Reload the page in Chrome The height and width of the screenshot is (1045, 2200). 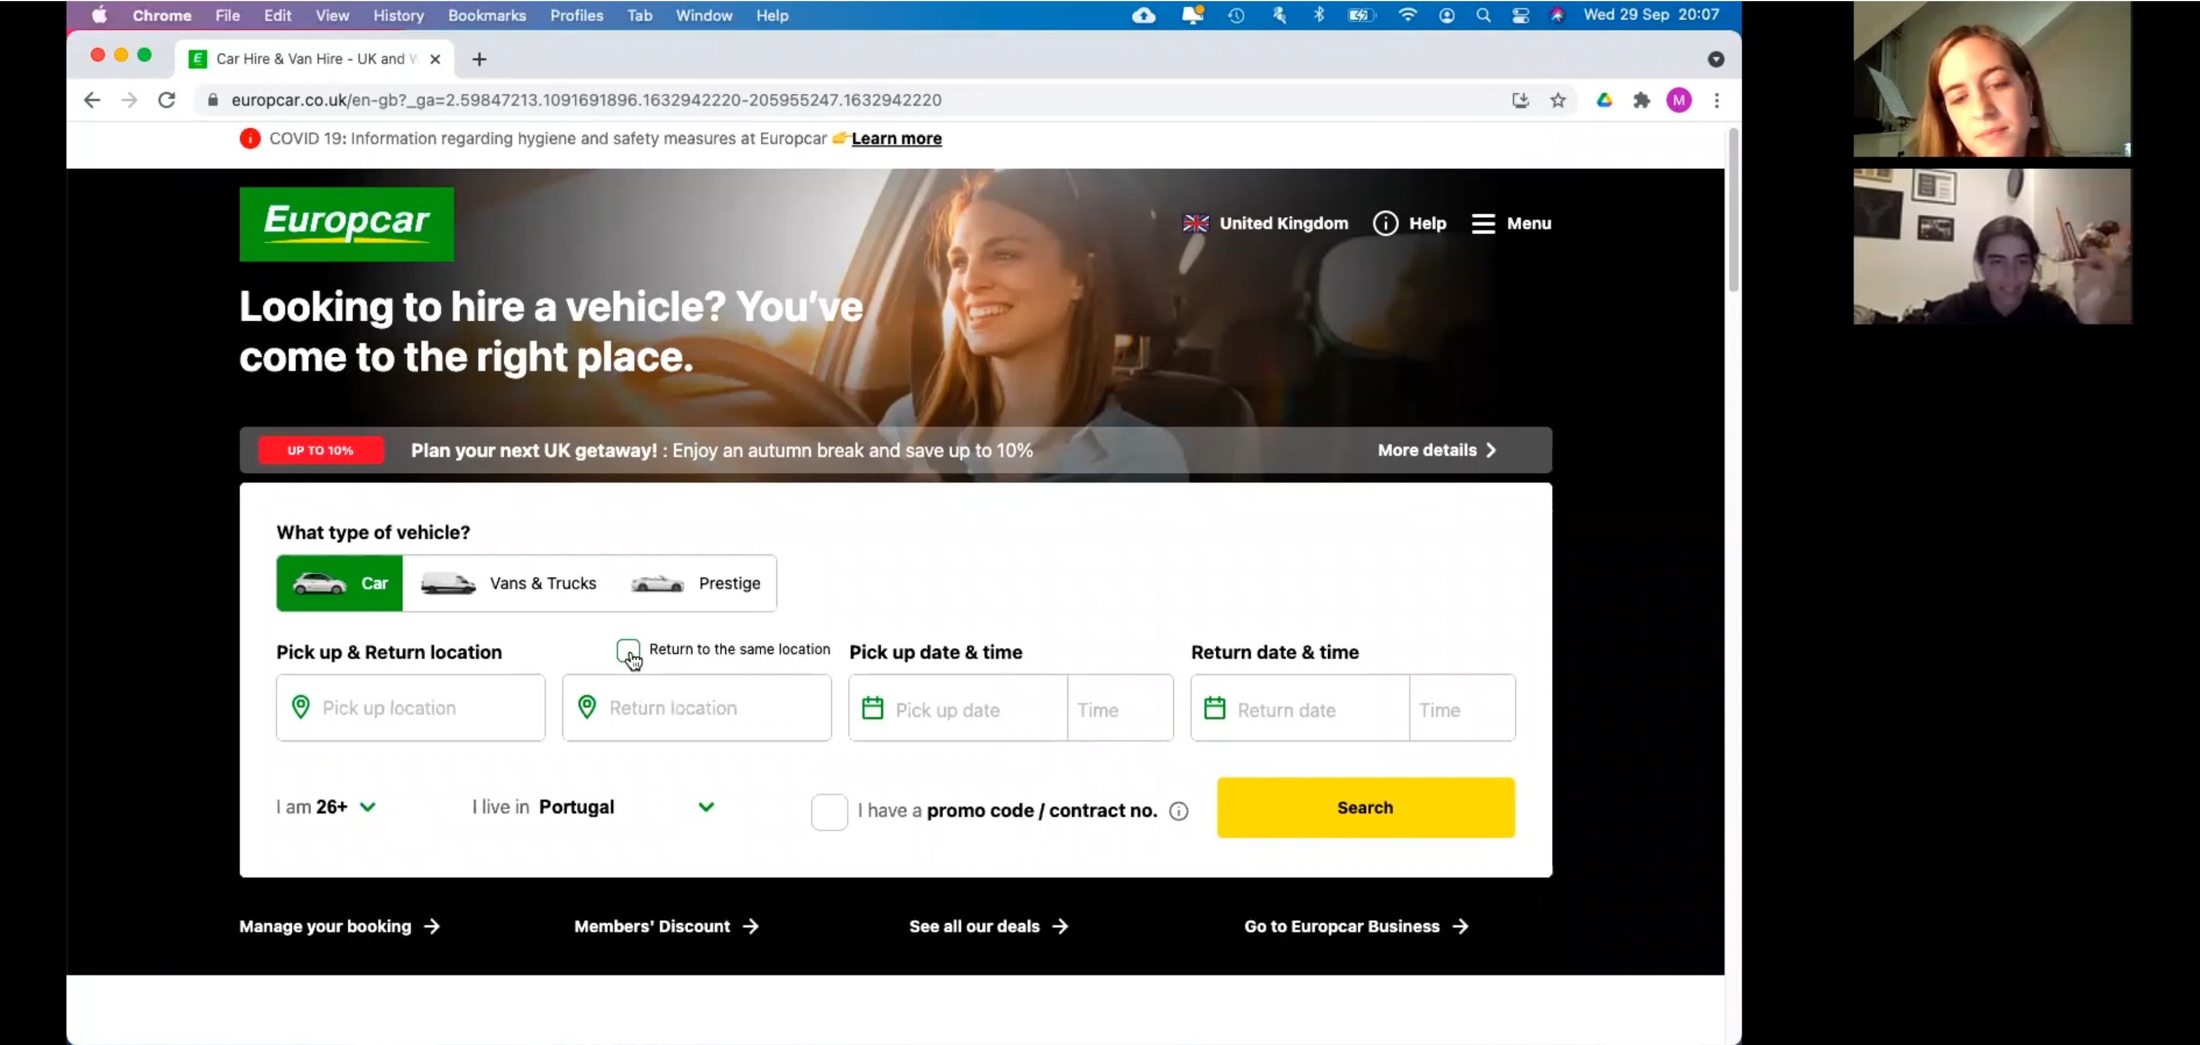(167, 101)
